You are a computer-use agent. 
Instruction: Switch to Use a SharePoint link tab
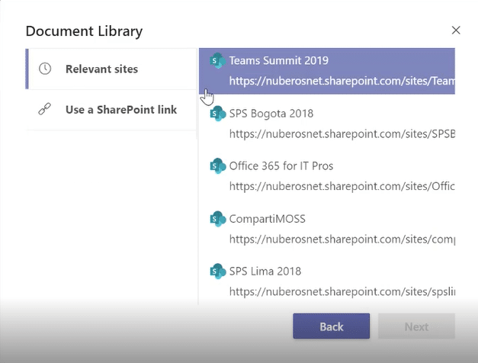(x=111, y=110)
